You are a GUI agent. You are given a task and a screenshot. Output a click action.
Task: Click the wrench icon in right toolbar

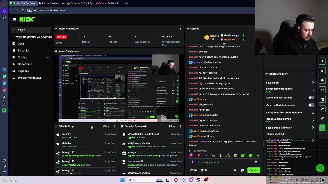click(322, 109)
